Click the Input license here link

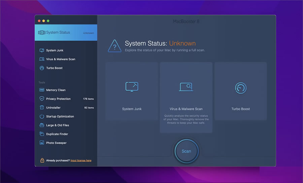point(81,160)
